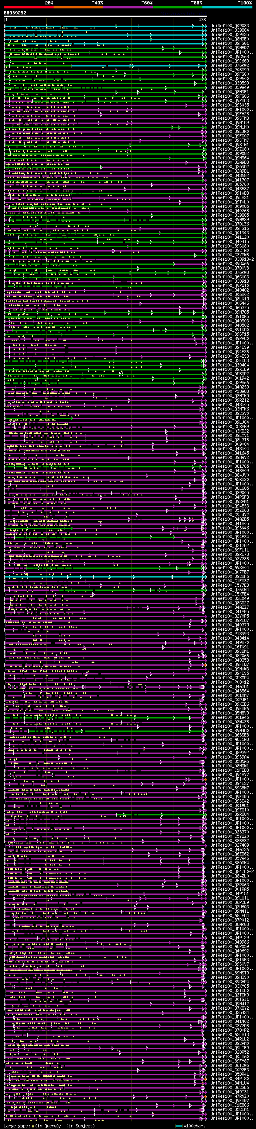Image resolution: width=256 pixels, height=1129 pixels.
Task: Click the green ~80% identity legend bar
Action: pos(178,8)
